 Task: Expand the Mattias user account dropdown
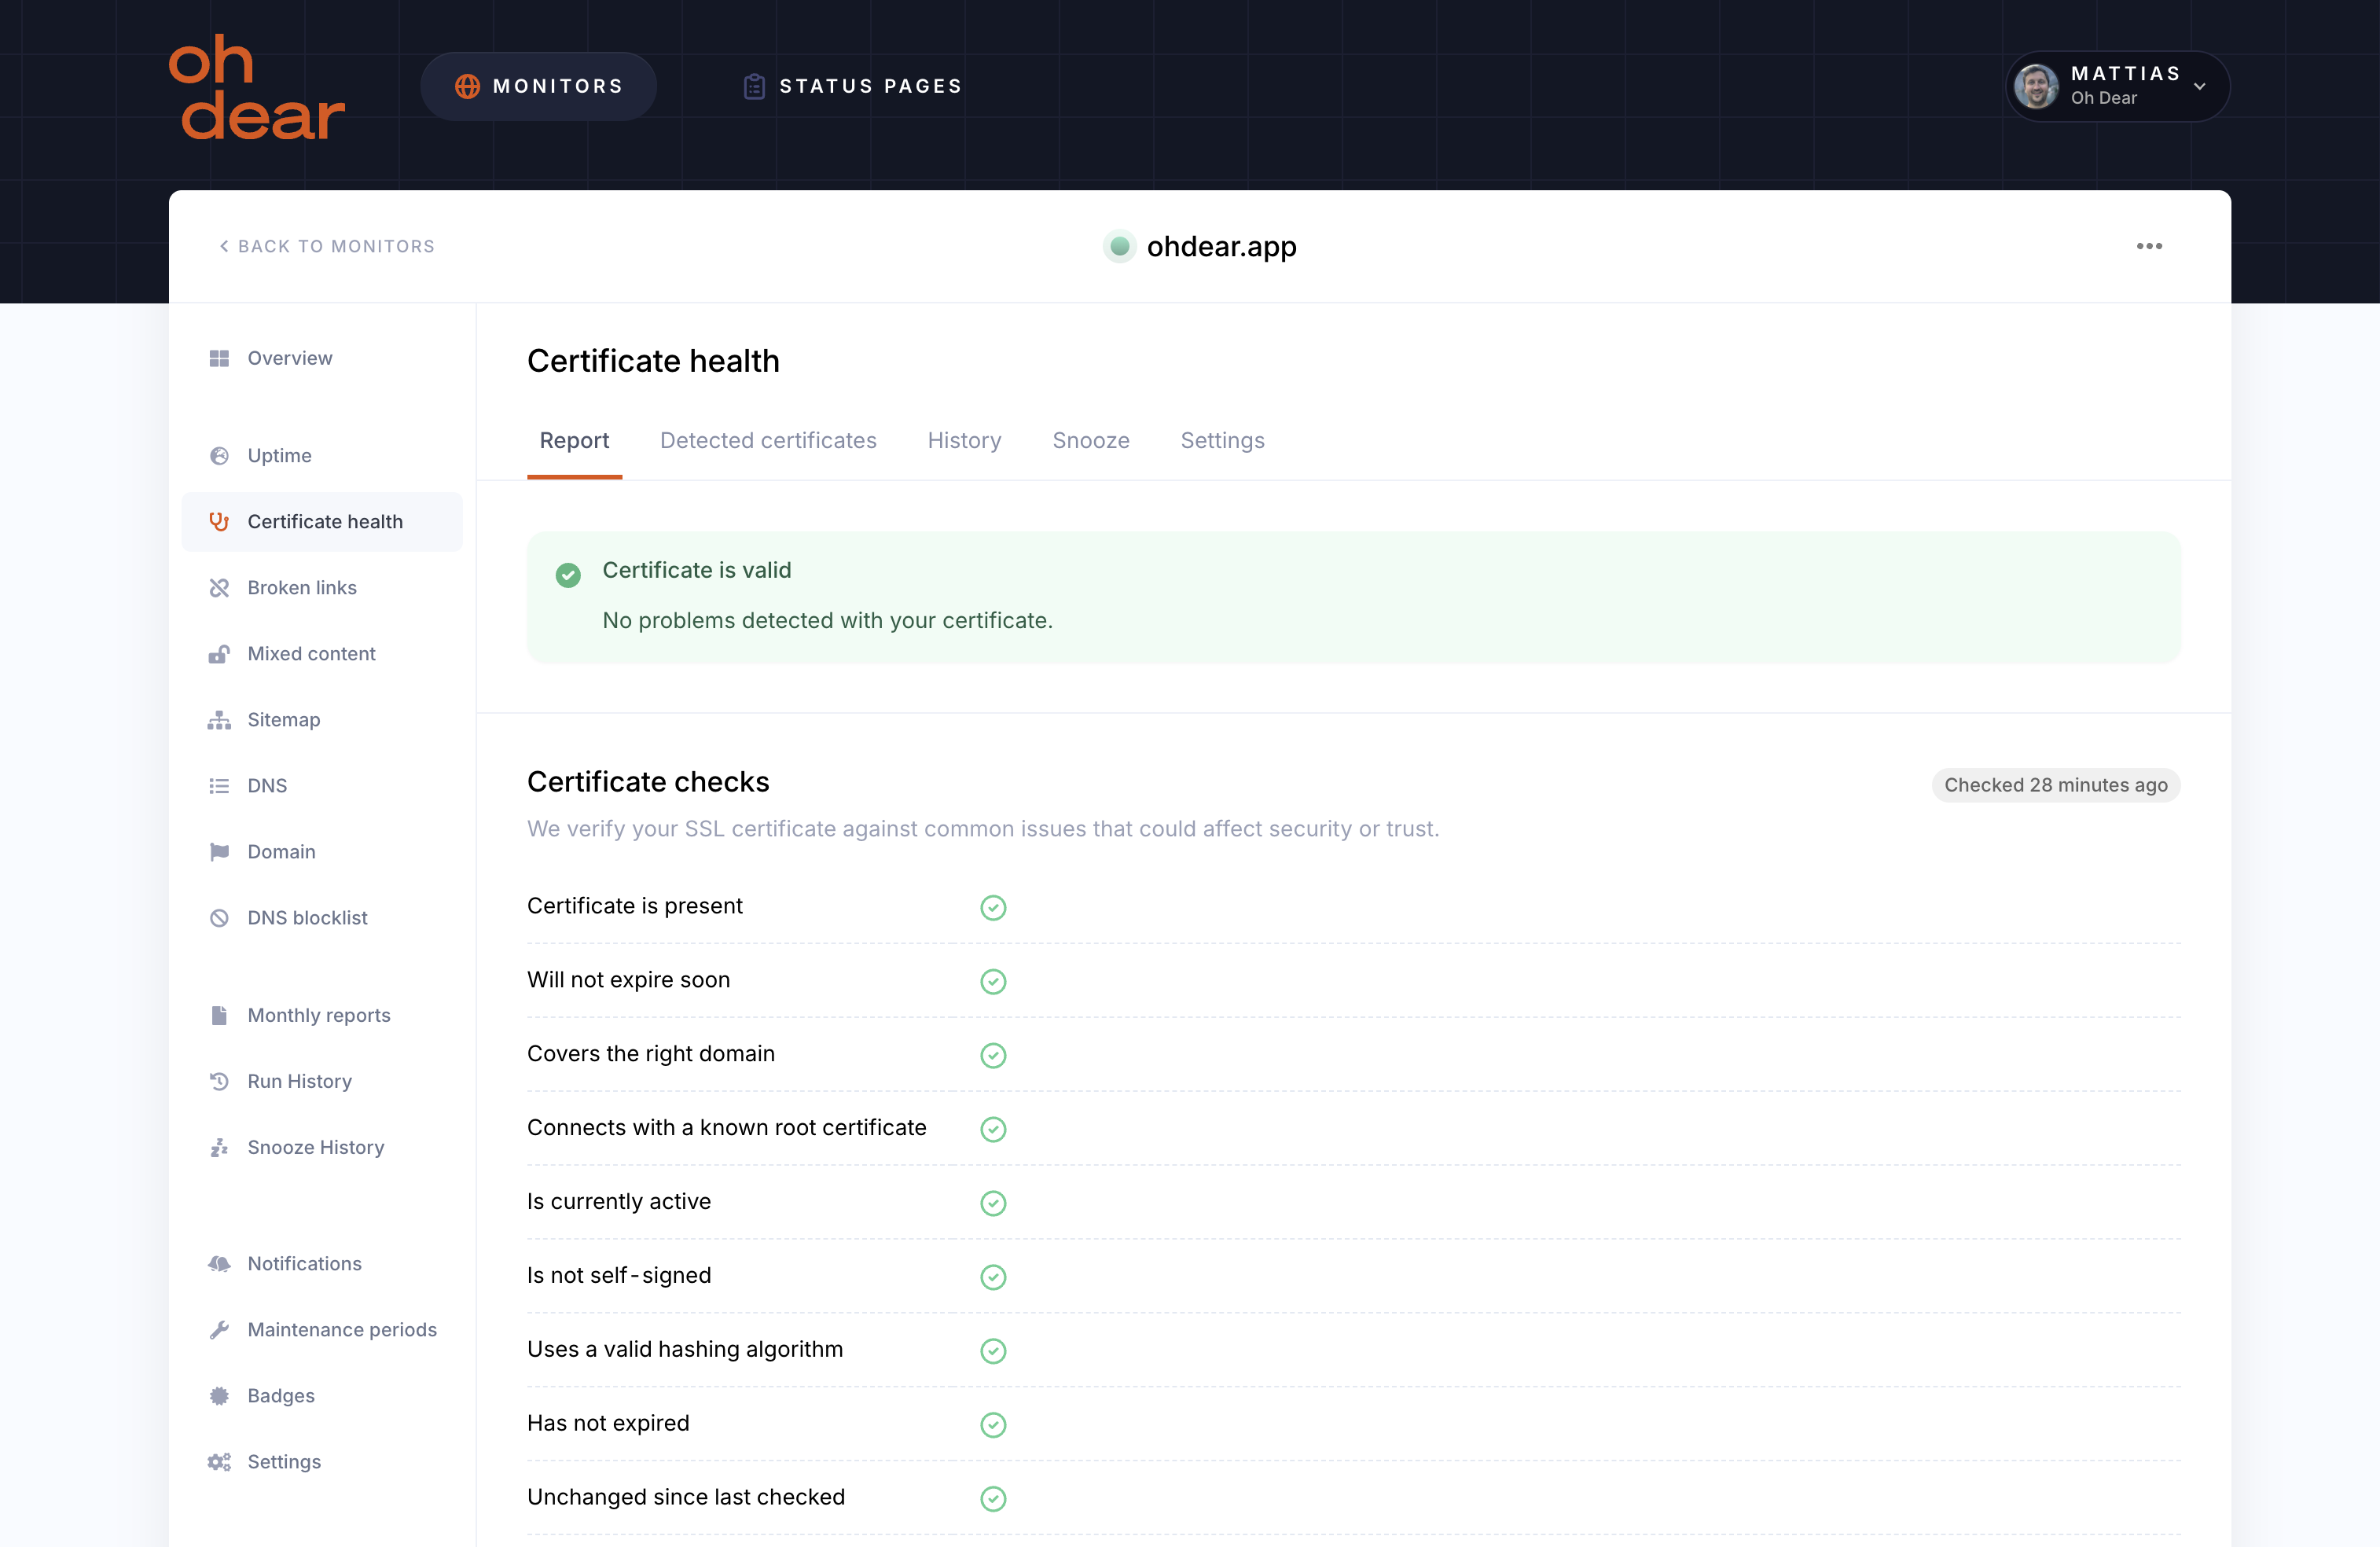tap(2117, 86)
